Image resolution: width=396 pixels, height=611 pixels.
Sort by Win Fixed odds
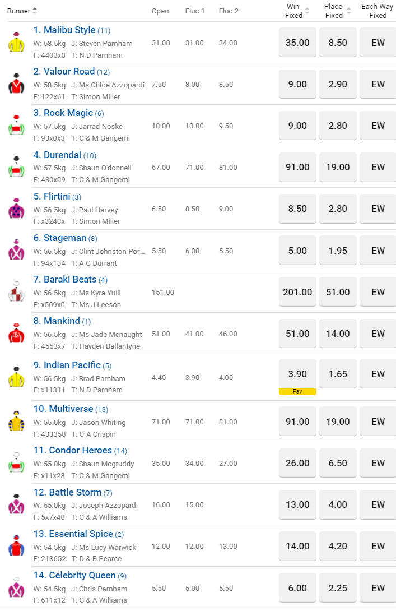point(297,11)
